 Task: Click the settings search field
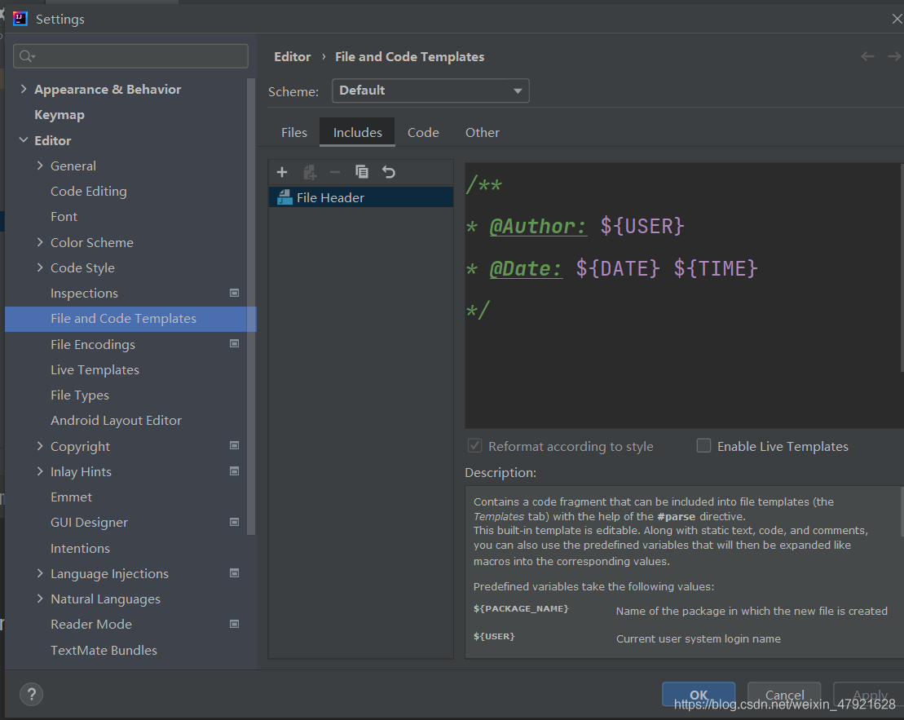click(131, 56)
